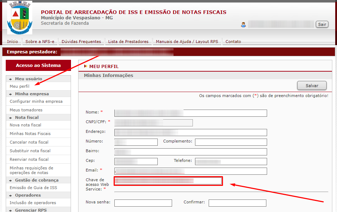The image size is (337, 212).
Task: Select Nova nota fiscal in sidebar
Action: pyautogui.click(x=25, y=125)
